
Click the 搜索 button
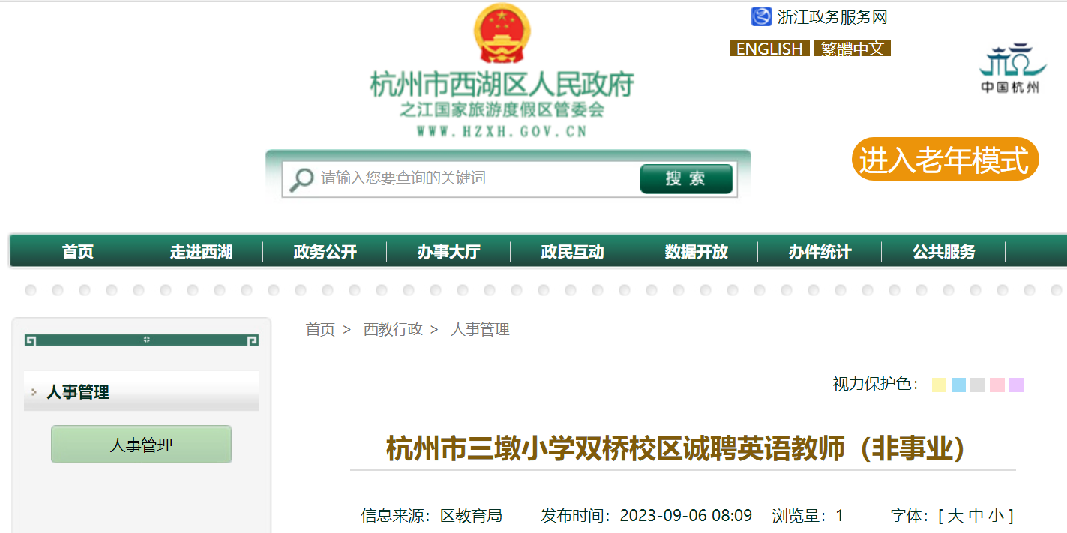click(x=686, y=179)
